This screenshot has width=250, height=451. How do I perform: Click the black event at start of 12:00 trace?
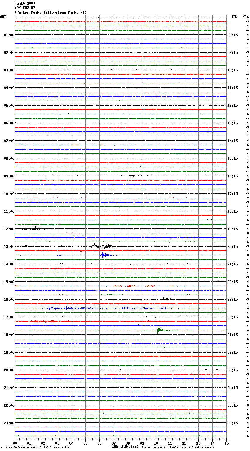tap(32, 228)
